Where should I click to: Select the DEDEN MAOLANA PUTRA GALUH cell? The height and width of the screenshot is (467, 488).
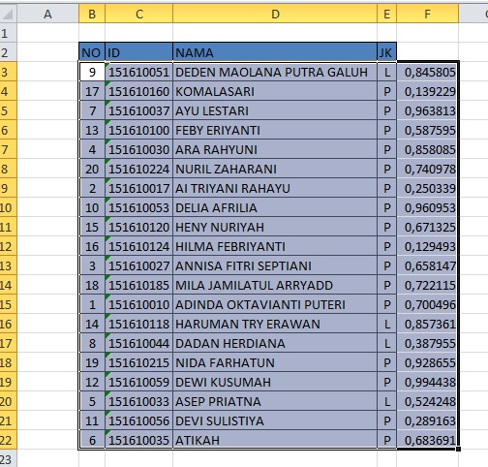275,72
